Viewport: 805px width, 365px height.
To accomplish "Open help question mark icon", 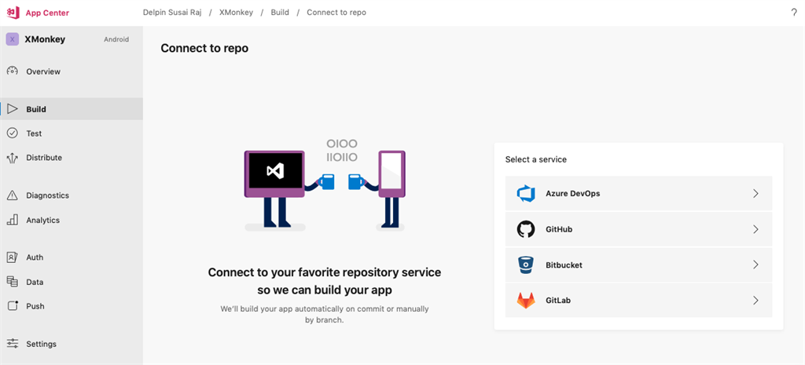I will point(794,13).
